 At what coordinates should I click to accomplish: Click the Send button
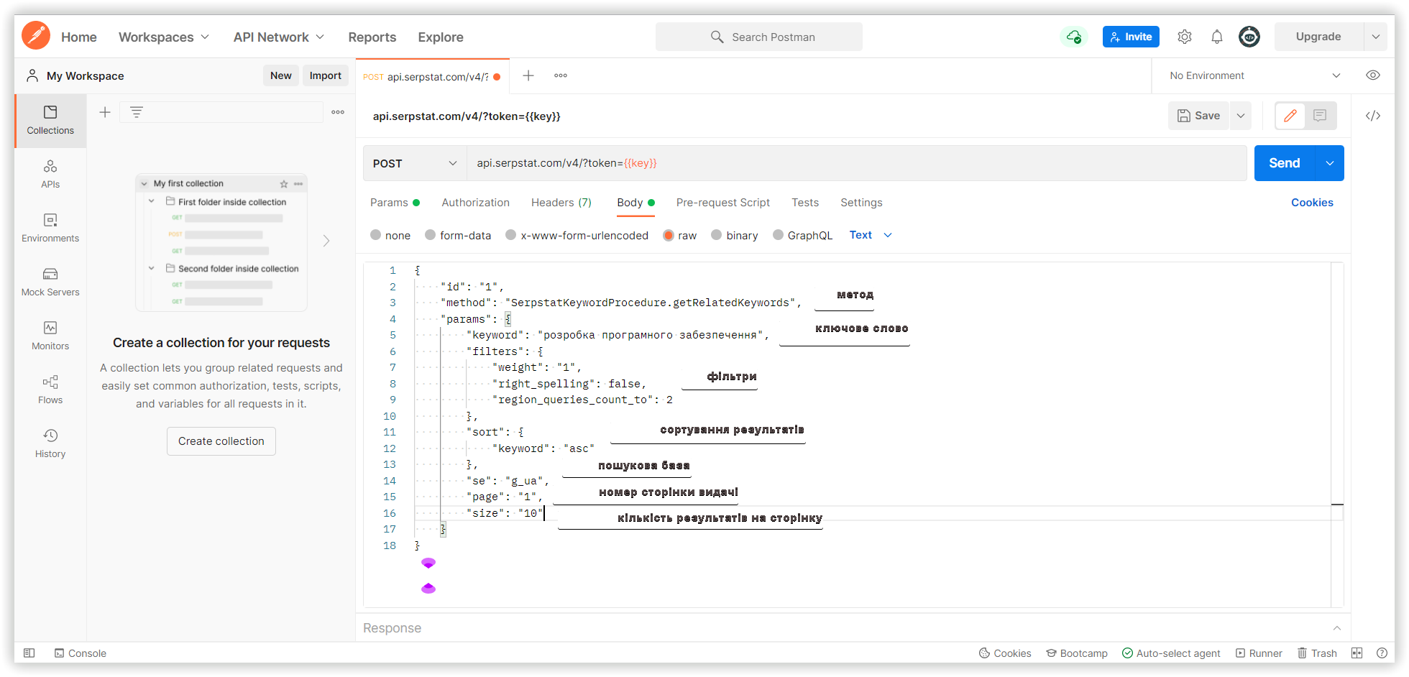point(1284,163)
